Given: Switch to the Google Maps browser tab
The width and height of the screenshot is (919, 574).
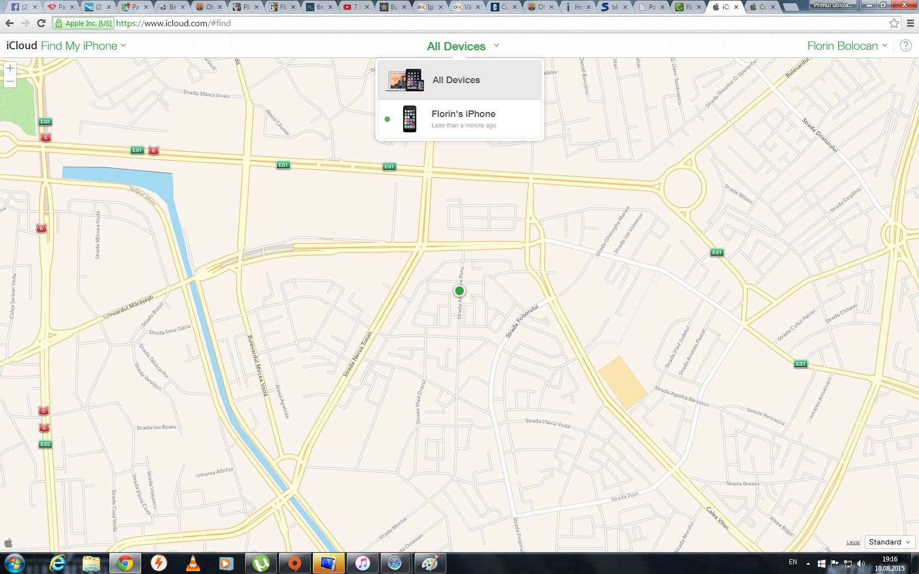Looking at the screenshot, I should click(135, 7).
